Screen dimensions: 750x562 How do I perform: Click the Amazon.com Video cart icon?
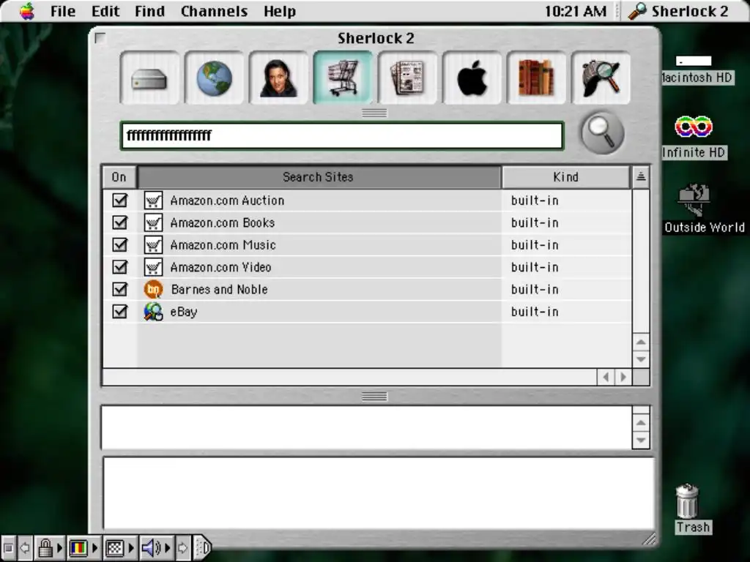tap(153, 267)
